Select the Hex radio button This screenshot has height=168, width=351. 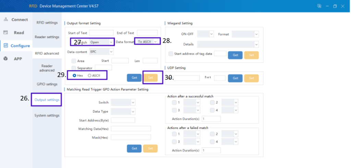tap(74, 76)
